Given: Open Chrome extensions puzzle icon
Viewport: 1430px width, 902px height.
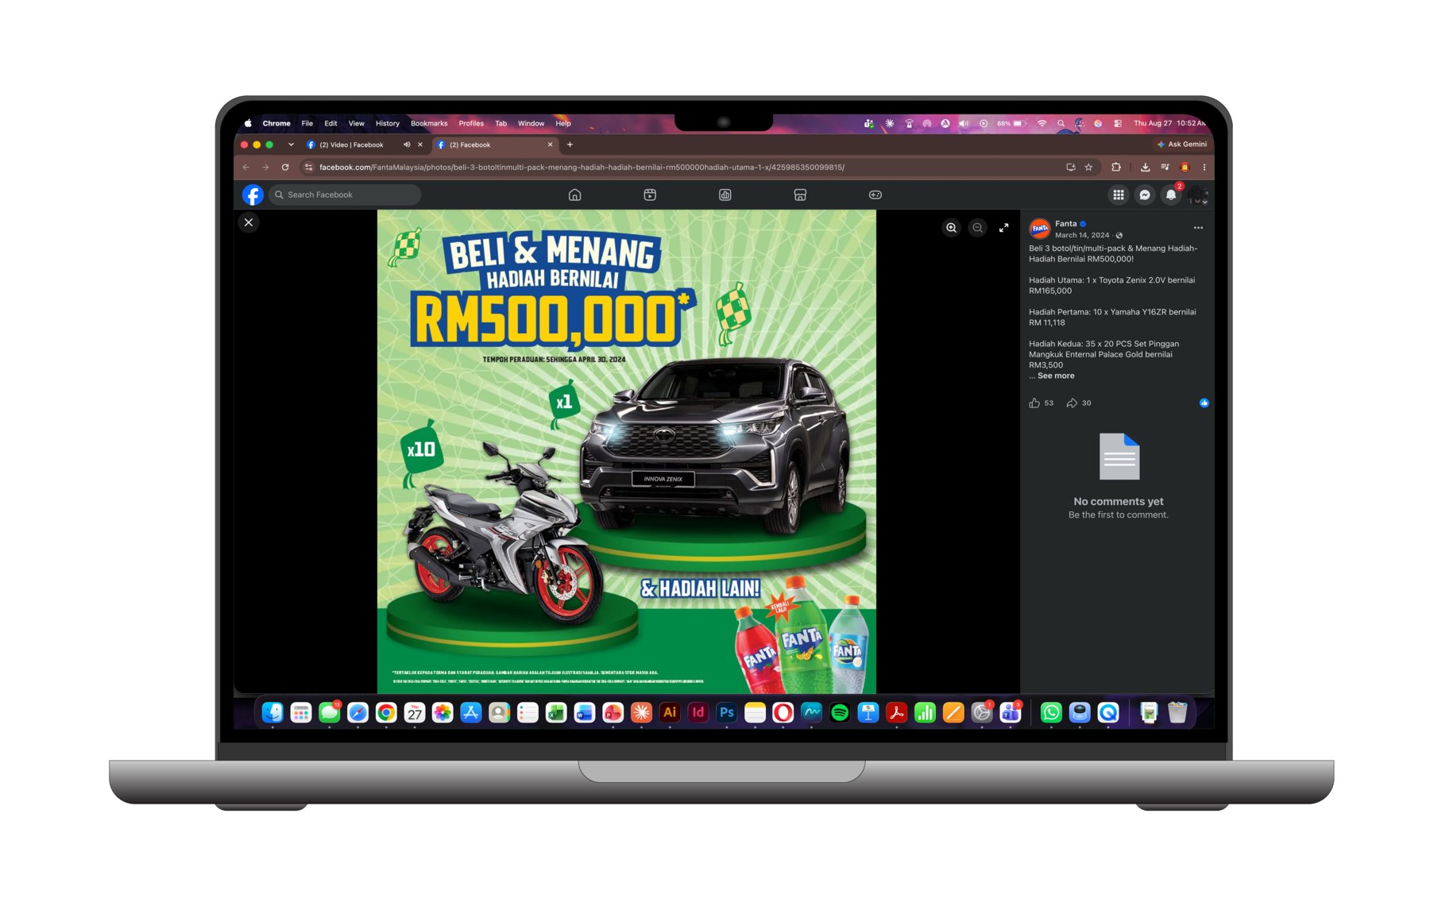Looking at the screenshot, I should (1116, 168).
